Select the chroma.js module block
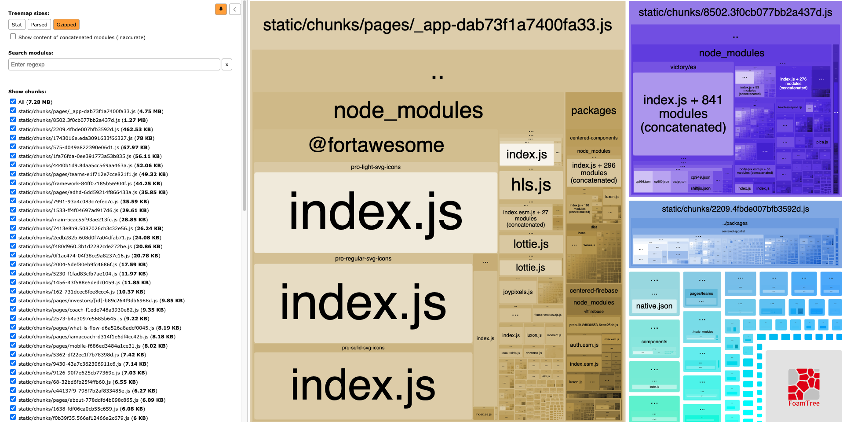This screenshot has height=422, width=843. [533, 353]
